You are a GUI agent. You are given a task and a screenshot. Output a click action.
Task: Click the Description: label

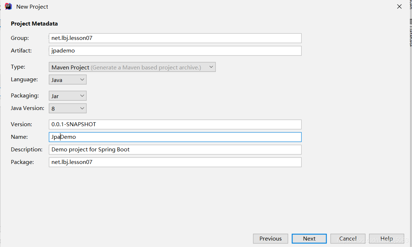pyautogui.click(x=27, y=150)
